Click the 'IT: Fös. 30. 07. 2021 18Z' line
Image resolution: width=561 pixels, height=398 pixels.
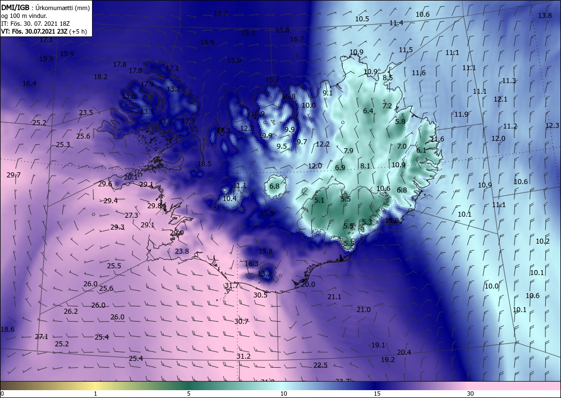[x=35, y=24]
